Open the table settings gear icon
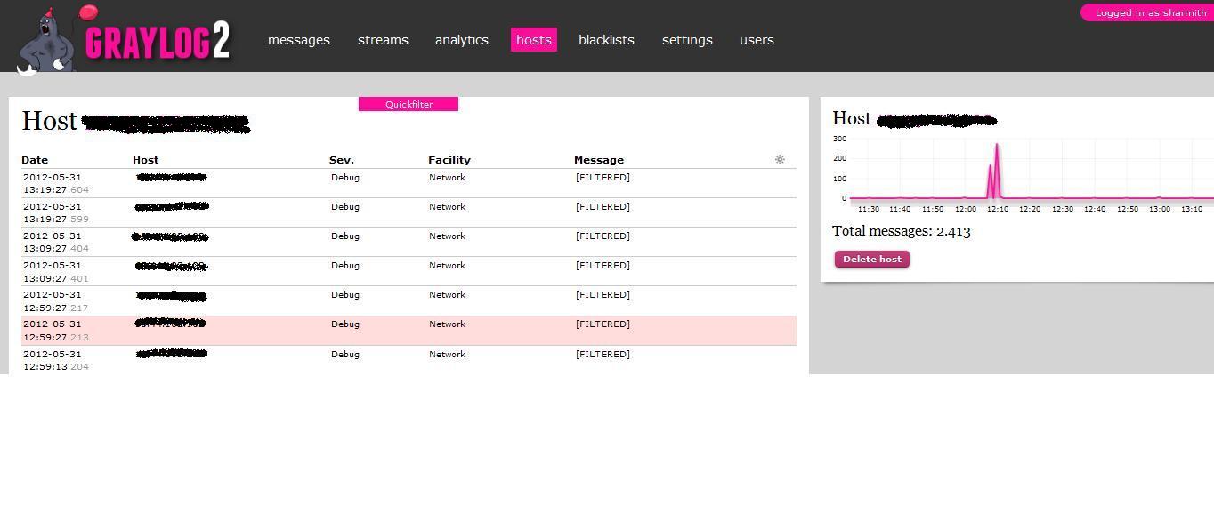This screenshot has height=528, width=1214. pos(779,159)
